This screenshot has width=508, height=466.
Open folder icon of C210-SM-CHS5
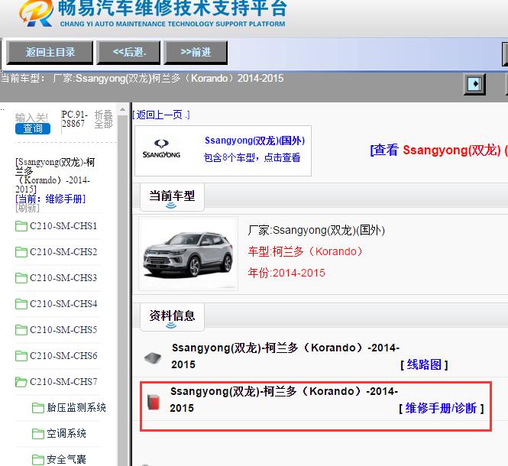click(x=21, y=329)
